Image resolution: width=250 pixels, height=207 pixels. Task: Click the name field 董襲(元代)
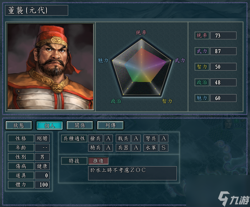click(x=37, y=10)
